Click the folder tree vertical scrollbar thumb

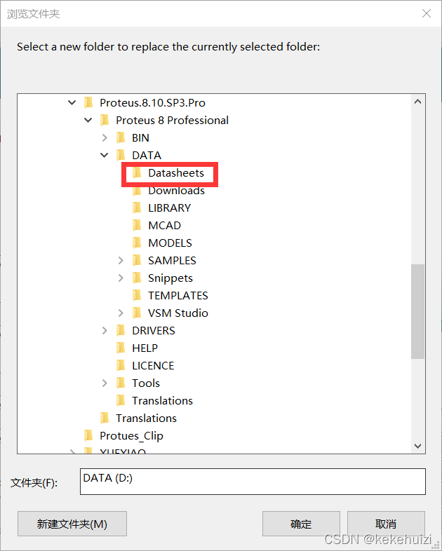(417, 311)
